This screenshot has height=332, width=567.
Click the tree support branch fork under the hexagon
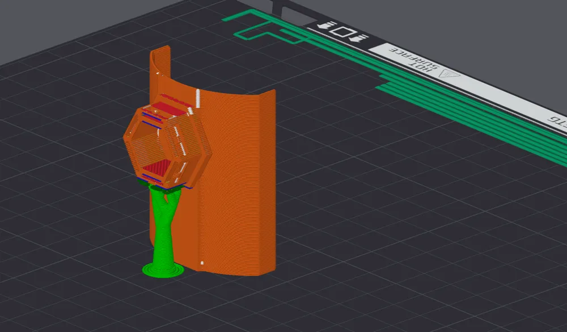167,196
